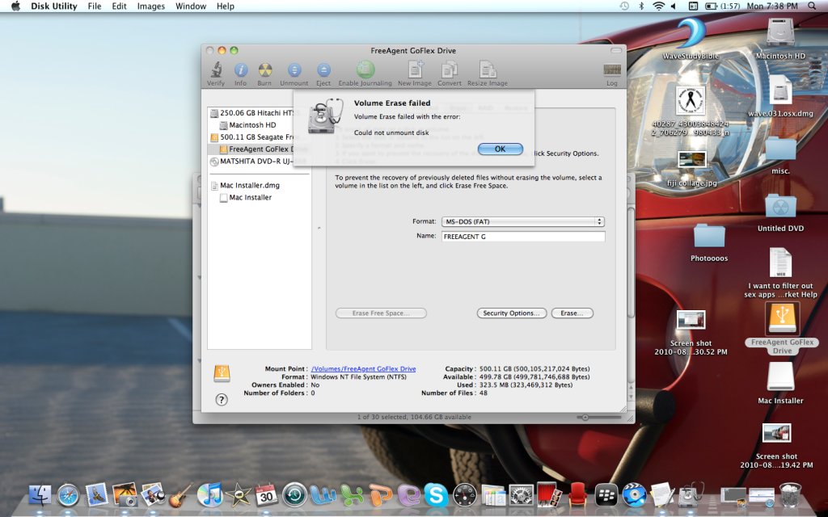Click the Name field containing FREEAGENT G
The height and width of the screenshot is (517, 828).
[x=523, y=237]
